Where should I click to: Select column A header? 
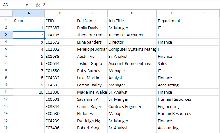click(29, 13)
